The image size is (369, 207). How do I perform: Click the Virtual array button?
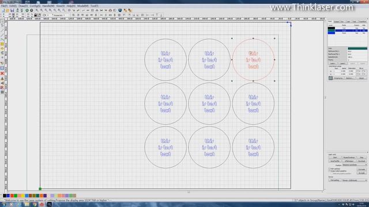pyautogui.click(x=338, y=78)
